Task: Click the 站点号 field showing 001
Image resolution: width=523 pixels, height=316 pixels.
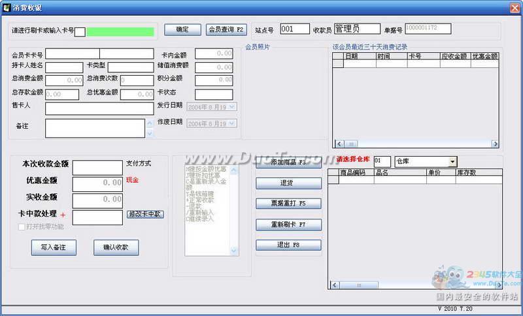Action: click(x=295, y=29)
